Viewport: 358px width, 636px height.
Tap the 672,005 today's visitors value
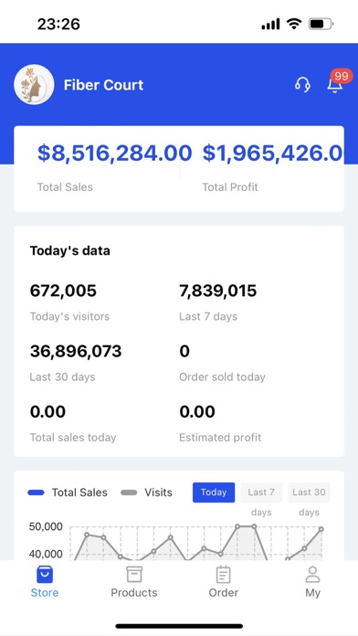click(63, 291)
